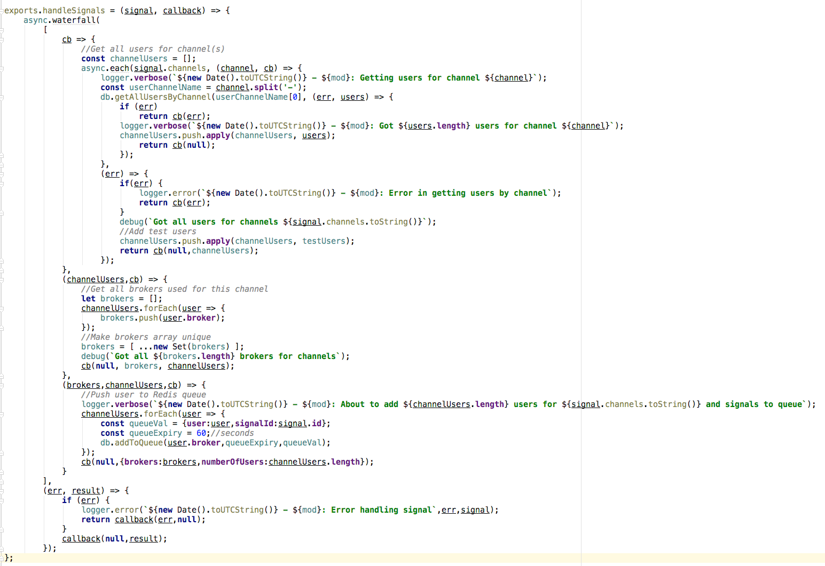Collapse the '(brokers,channelUsers,cb) => {' block
The image size is (825, 566).
coord(2,385)
